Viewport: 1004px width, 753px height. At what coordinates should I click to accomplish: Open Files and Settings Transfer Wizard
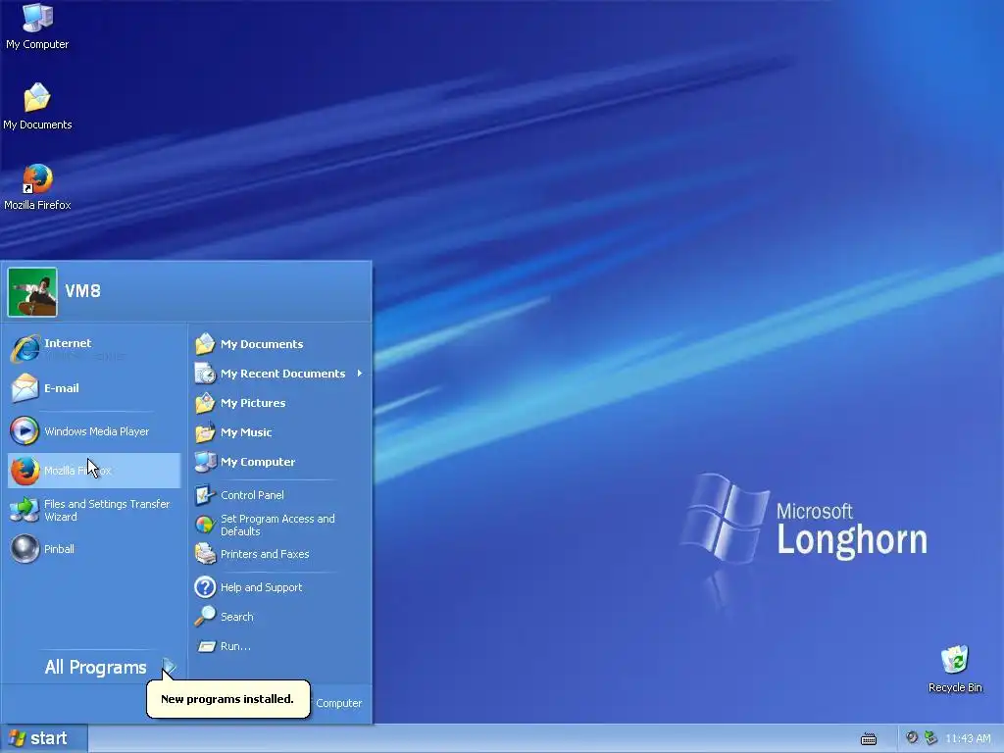point(94,510)
